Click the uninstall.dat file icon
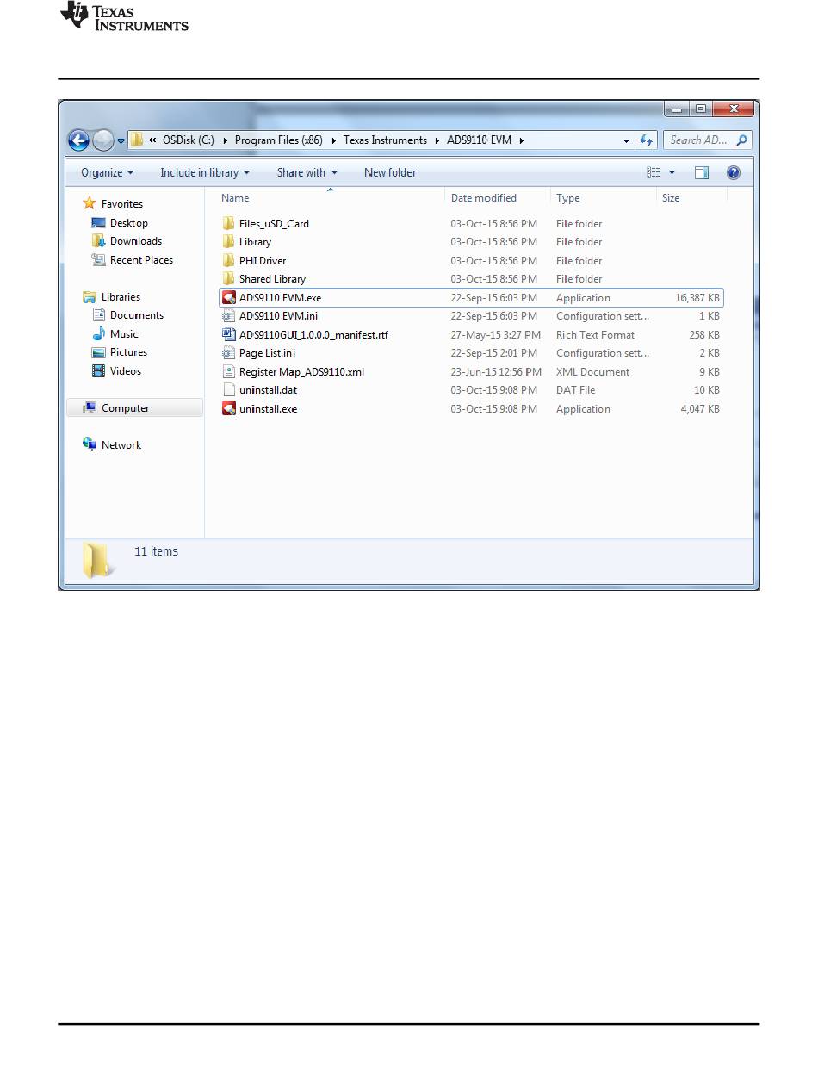This screenshot has height=1069, width=818. point(228,390)
